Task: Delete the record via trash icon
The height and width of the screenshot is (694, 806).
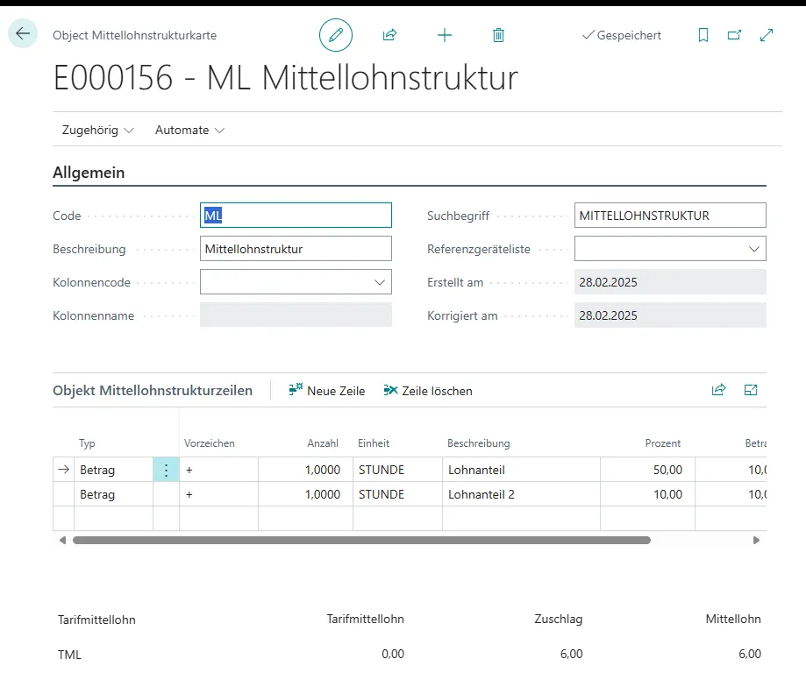Action: [498, 35]
